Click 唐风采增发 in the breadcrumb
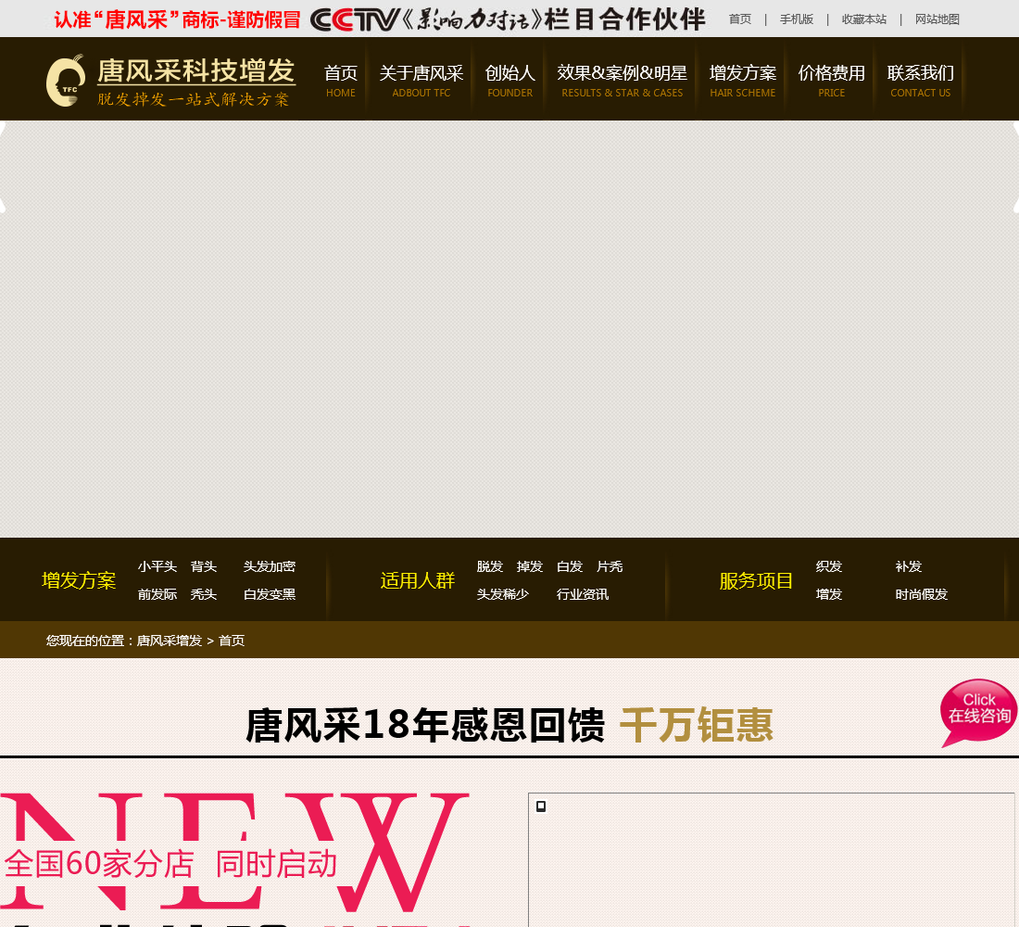 tap(170, 641)
